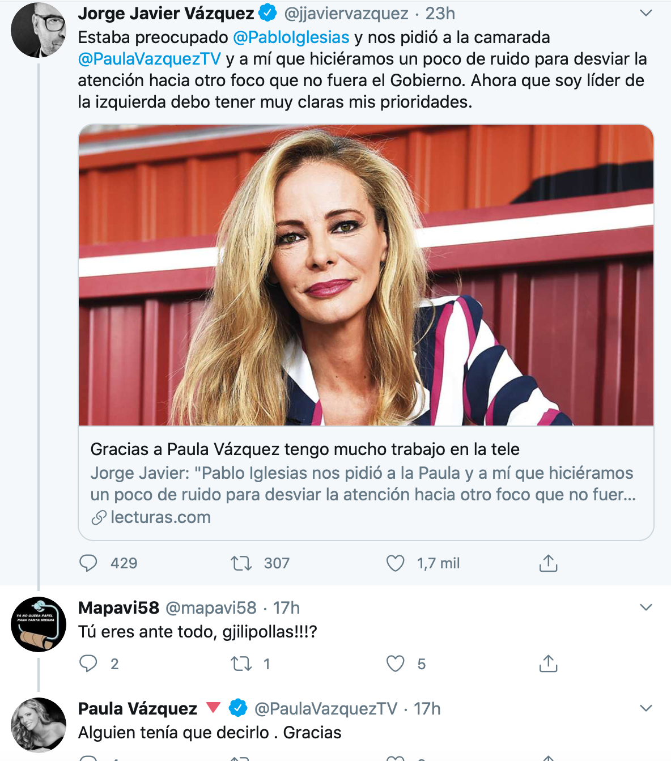This screenshot has width=671, height=761.
Task: Open Paula Vázquez's profile avatar
Action: [39, 725]
